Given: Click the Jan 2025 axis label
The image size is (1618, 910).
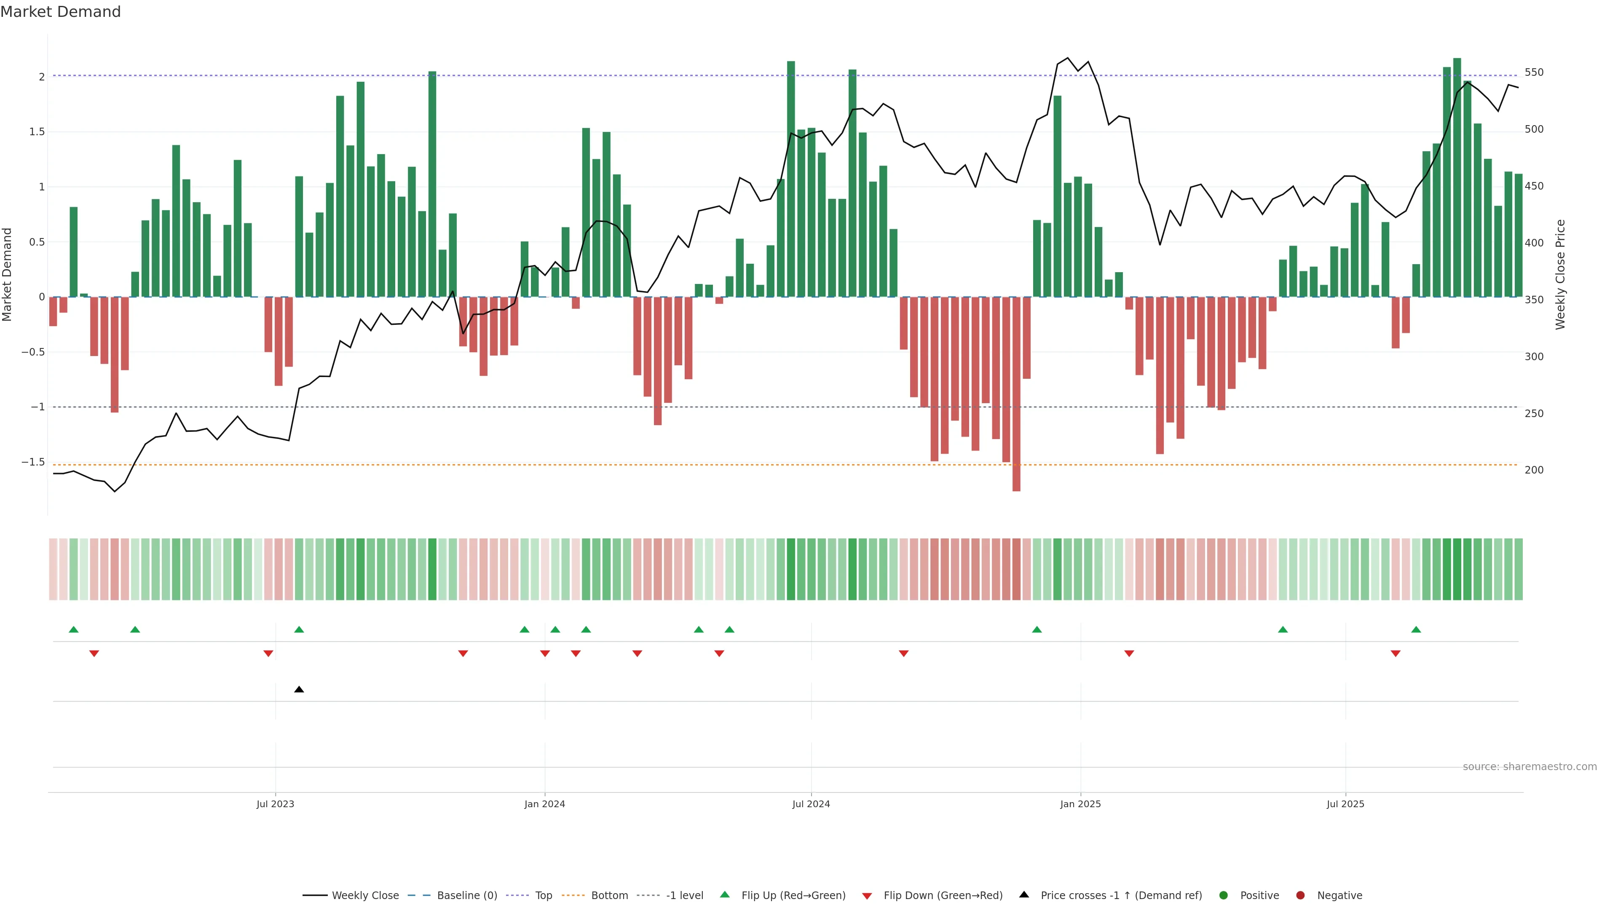Looking at the screenshot, I should click(x=1080, y=804).
